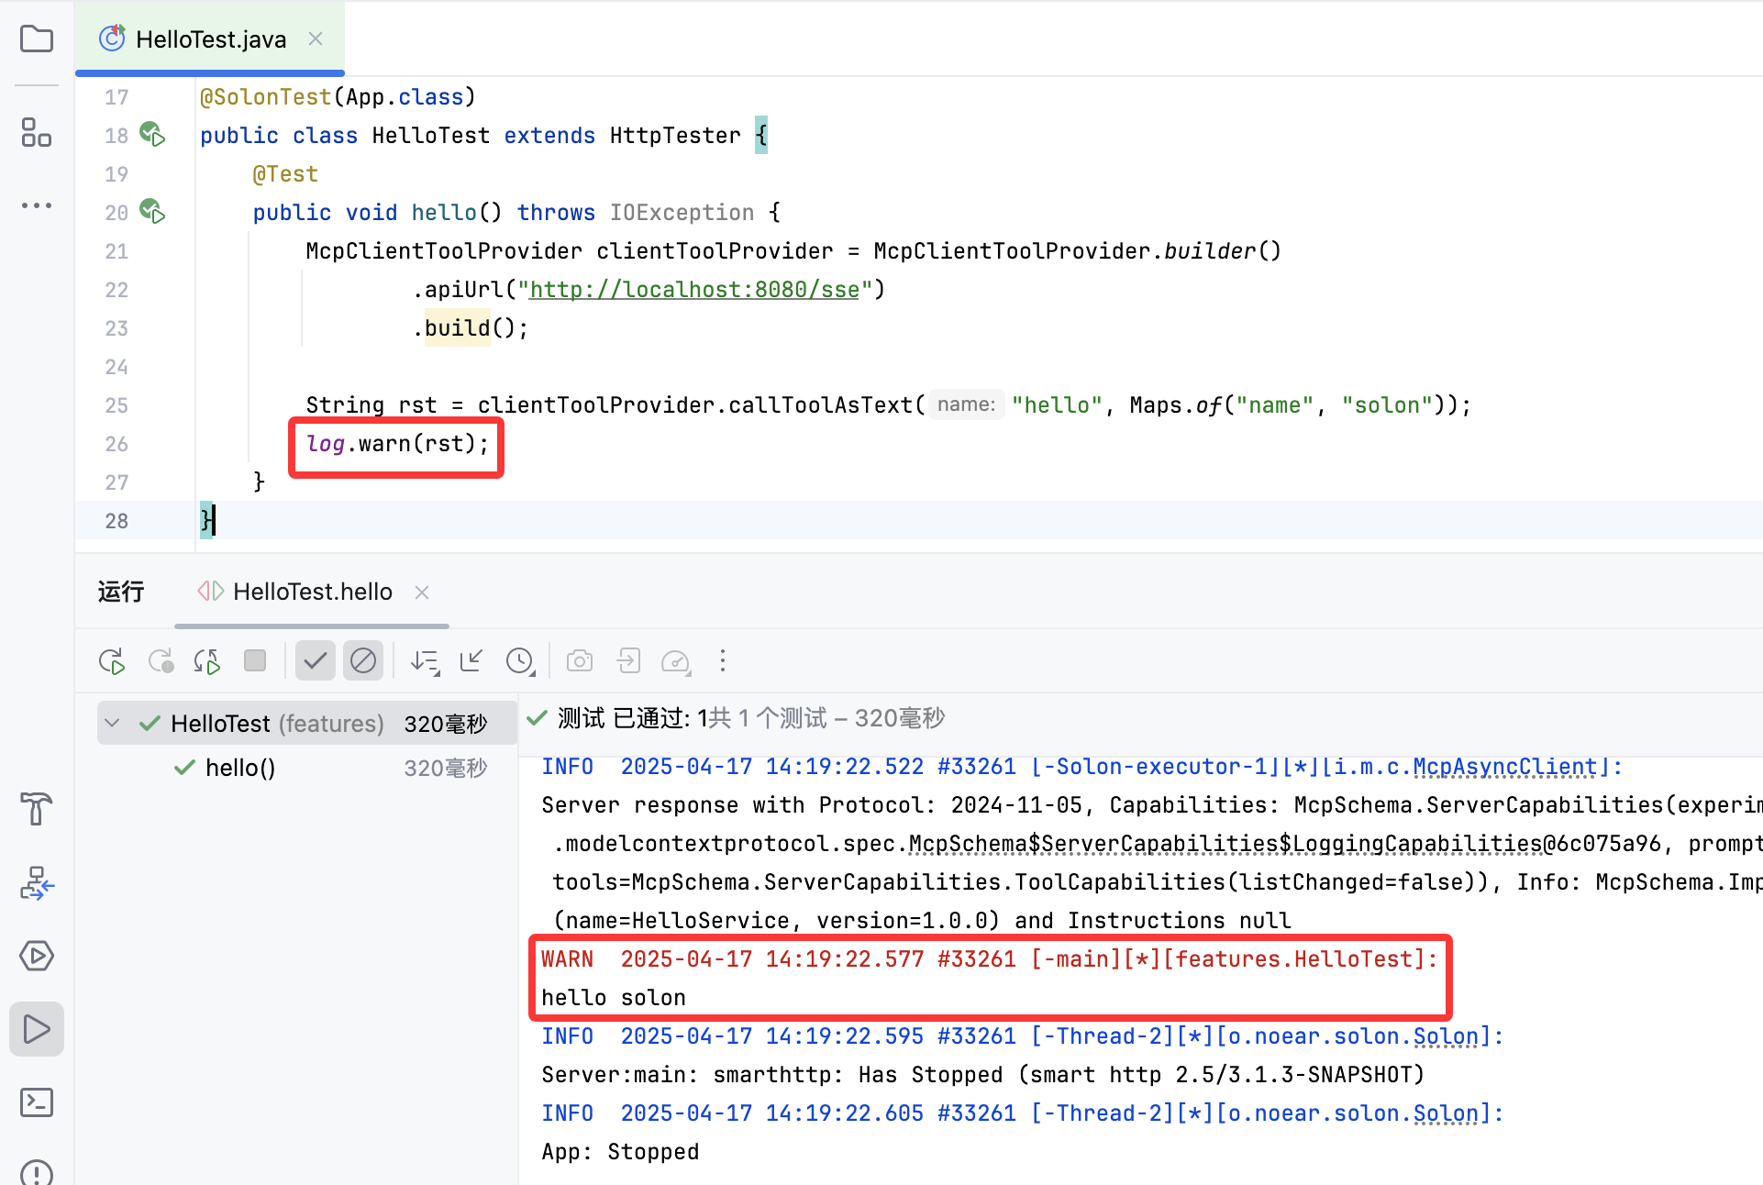Open the Build tool window hammer icon

[x=37, y=810]
